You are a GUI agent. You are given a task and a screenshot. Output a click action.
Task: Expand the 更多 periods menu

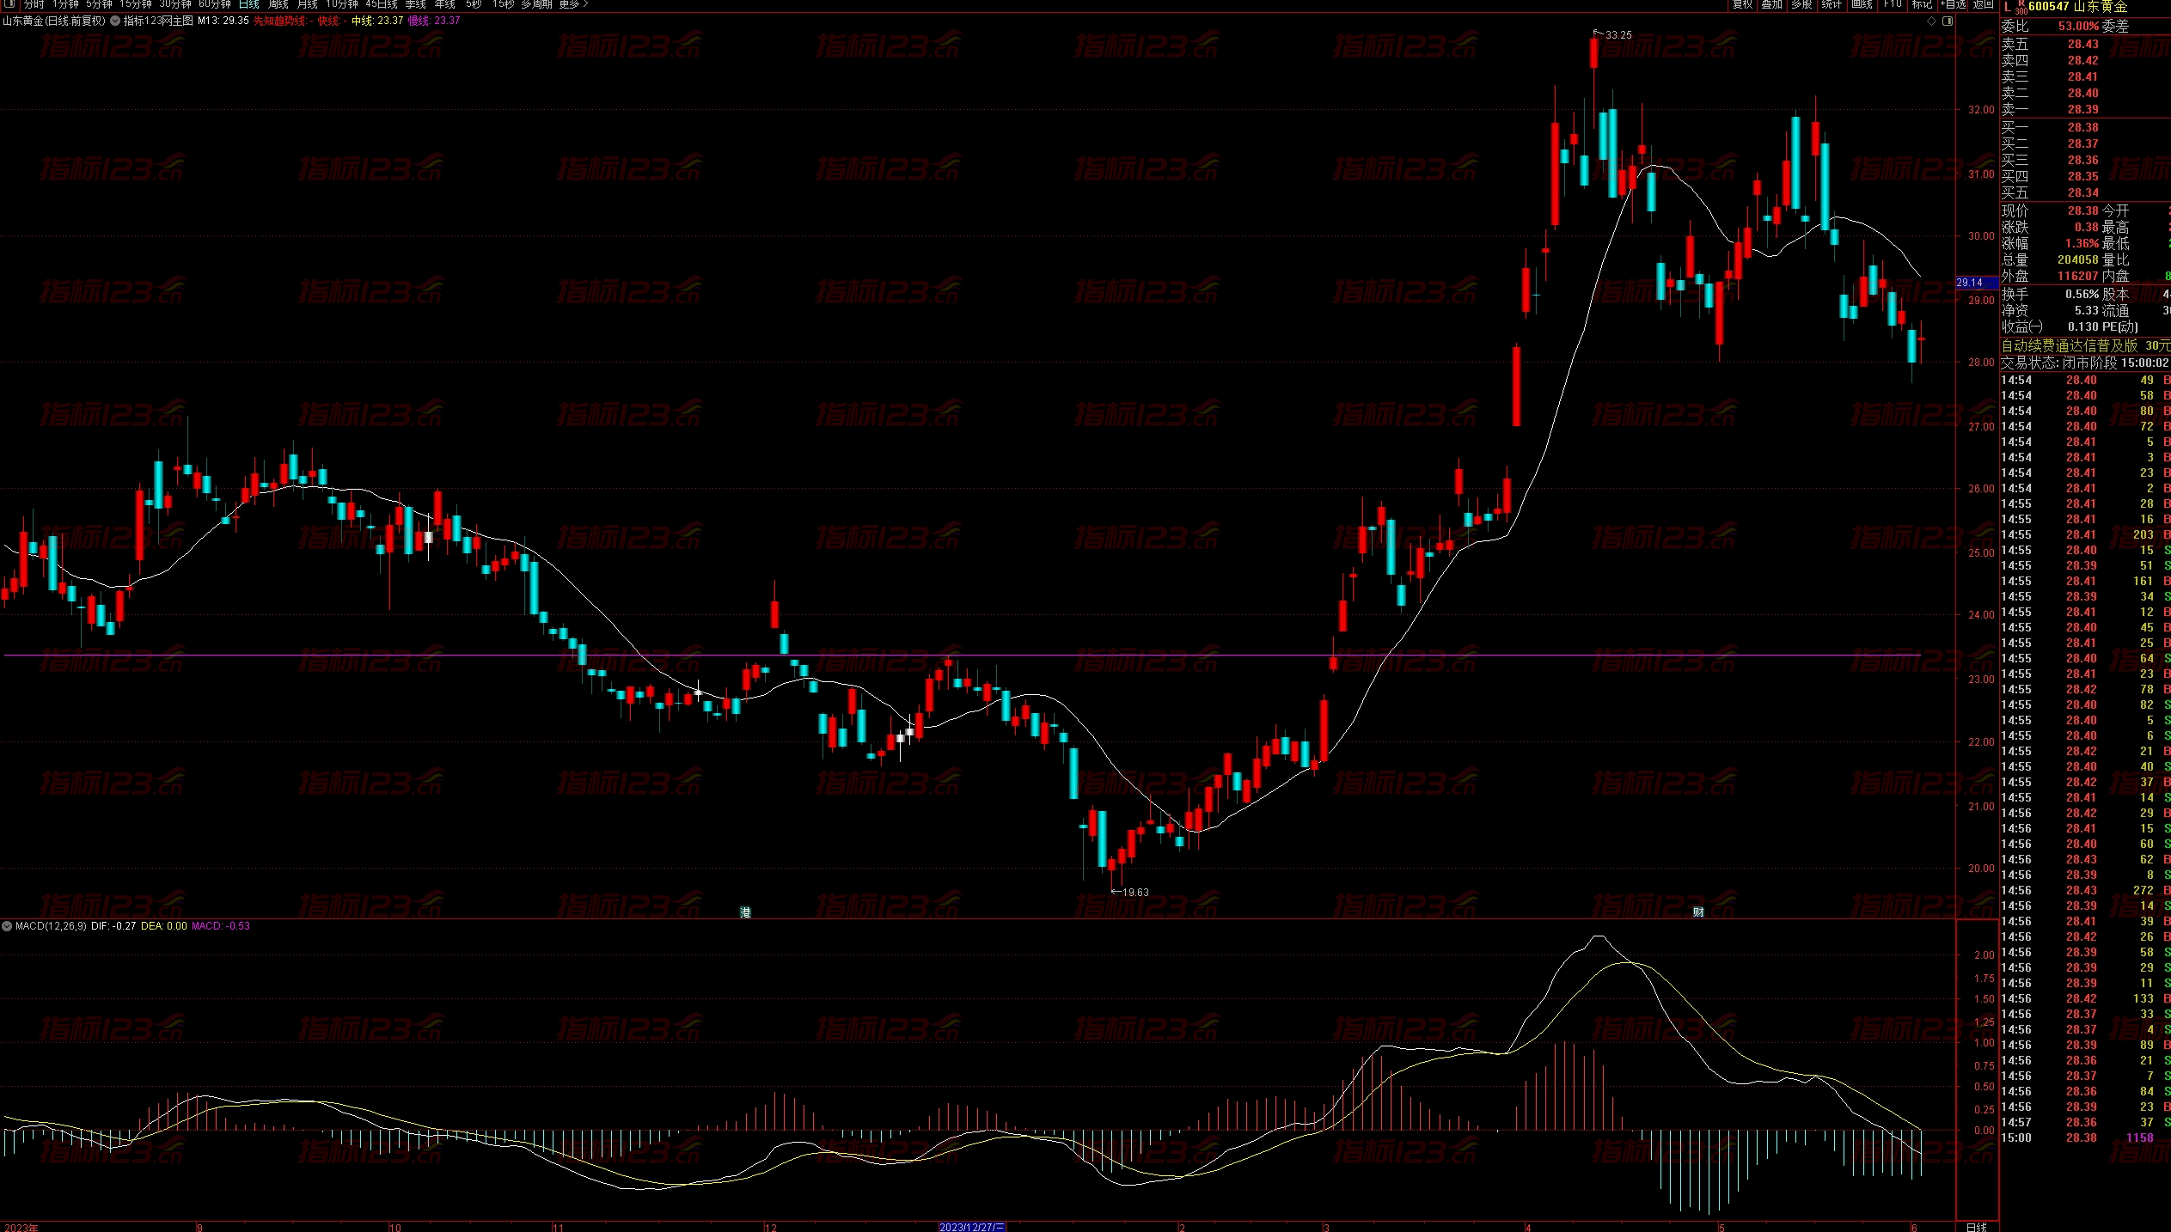click(x=574, y=4)
